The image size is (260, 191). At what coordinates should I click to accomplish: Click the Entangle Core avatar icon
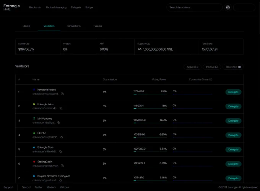click(x=34, y=147)
